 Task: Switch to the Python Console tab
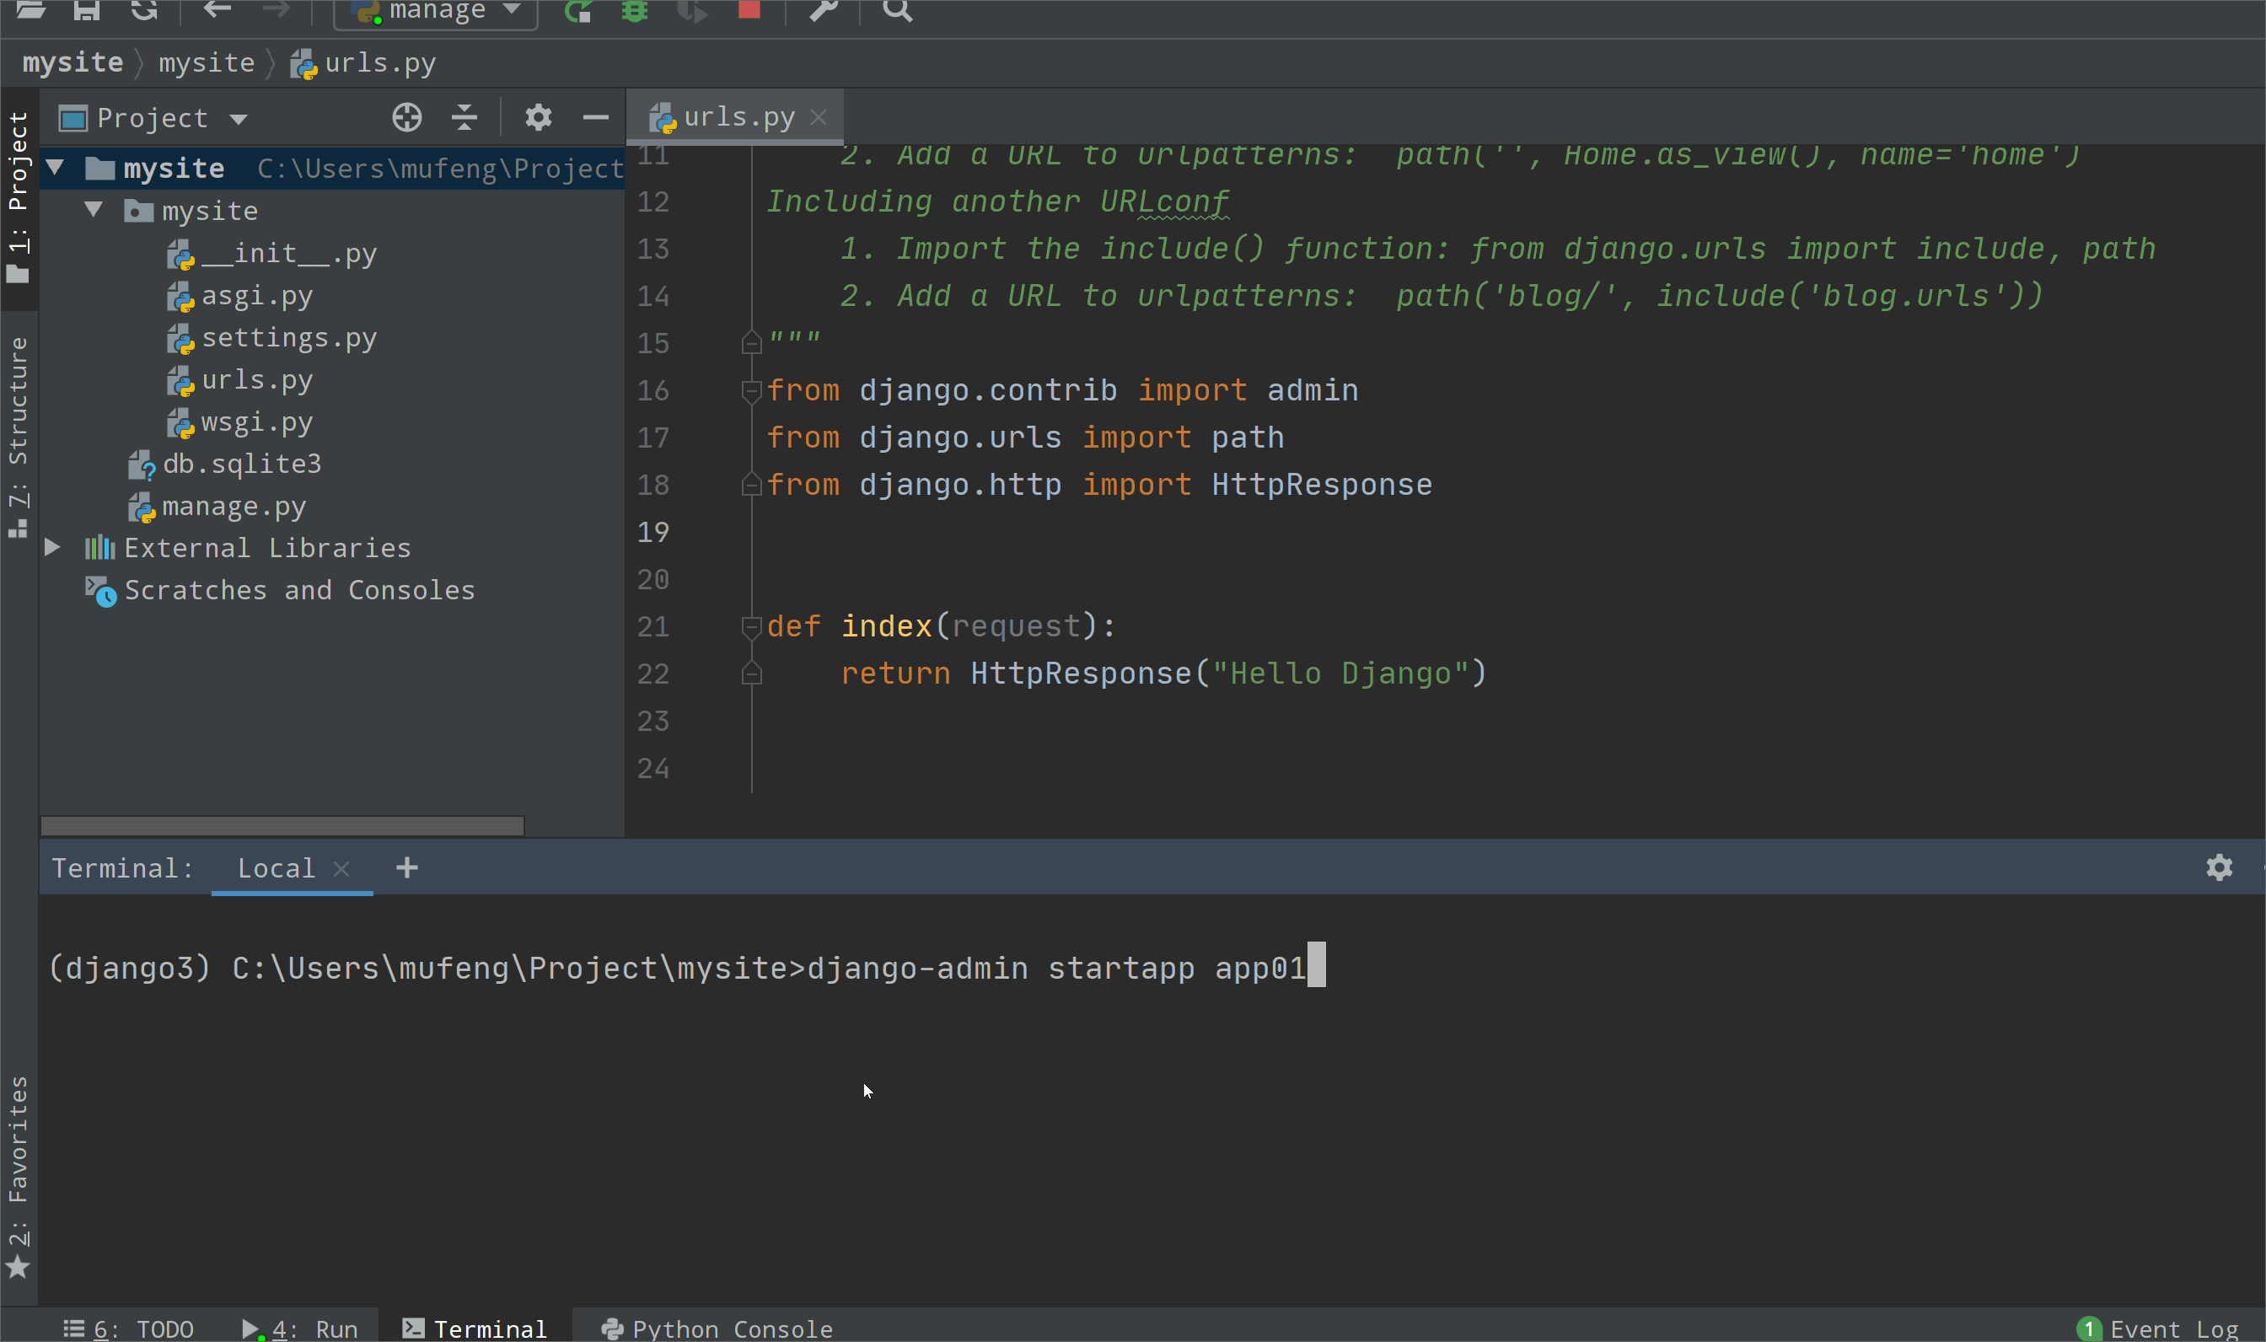pyautogui.click(x=717, y=1329)
